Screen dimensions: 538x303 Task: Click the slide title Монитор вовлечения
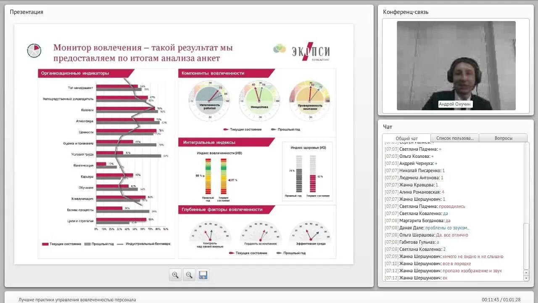[x=143, y=53]
